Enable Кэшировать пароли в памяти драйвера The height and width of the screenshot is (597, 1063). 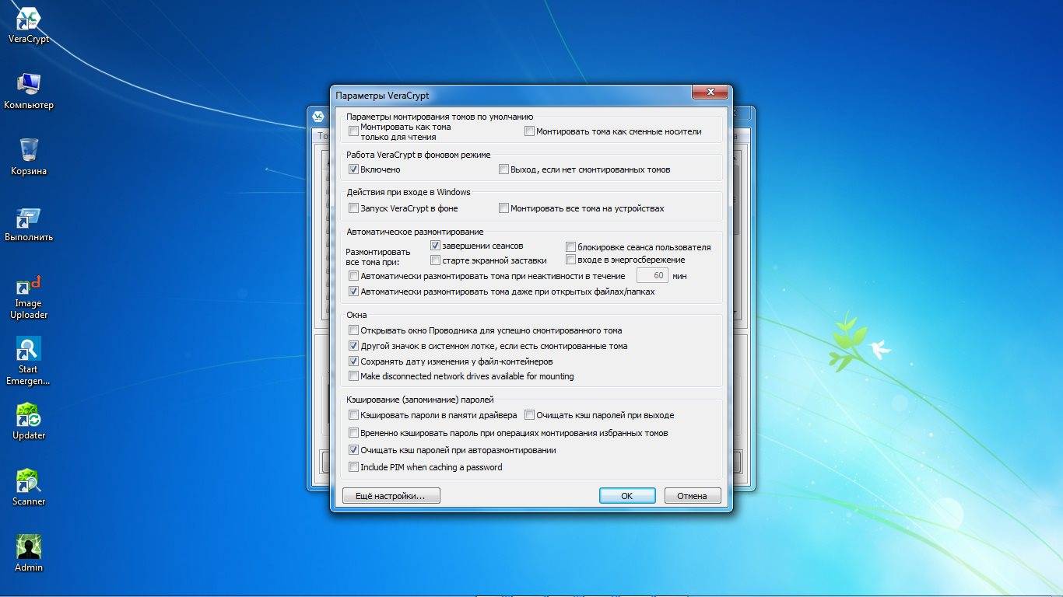pos(354,415)
